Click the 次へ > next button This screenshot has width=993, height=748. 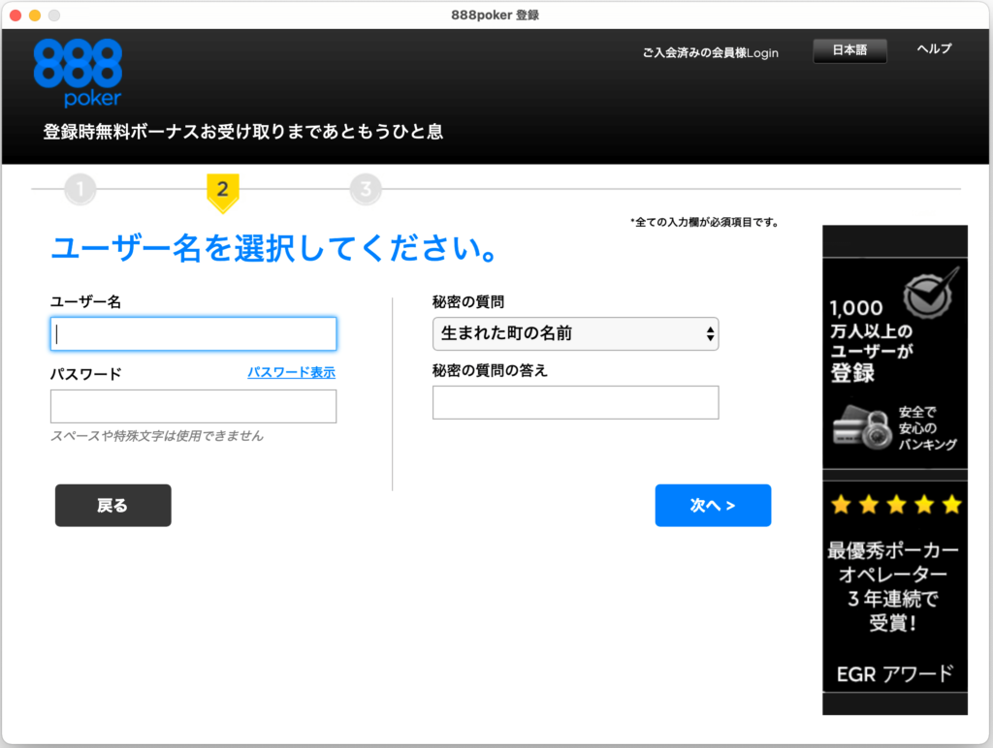pyautogui.click(x=713, y=505)
